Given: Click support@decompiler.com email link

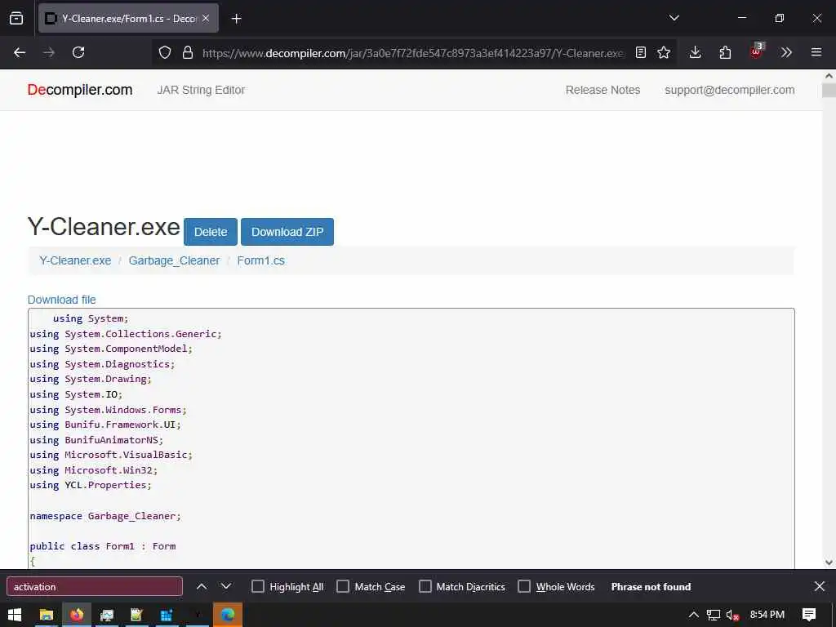Looking at the screenshot, I should pyautogui.click(x=729, y=90).
